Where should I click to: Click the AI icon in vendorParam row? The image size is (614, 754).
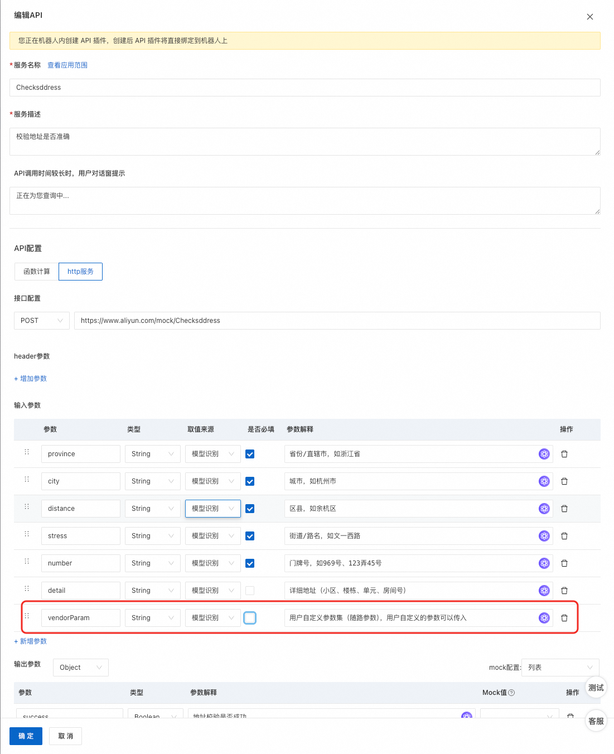(544, 618)
